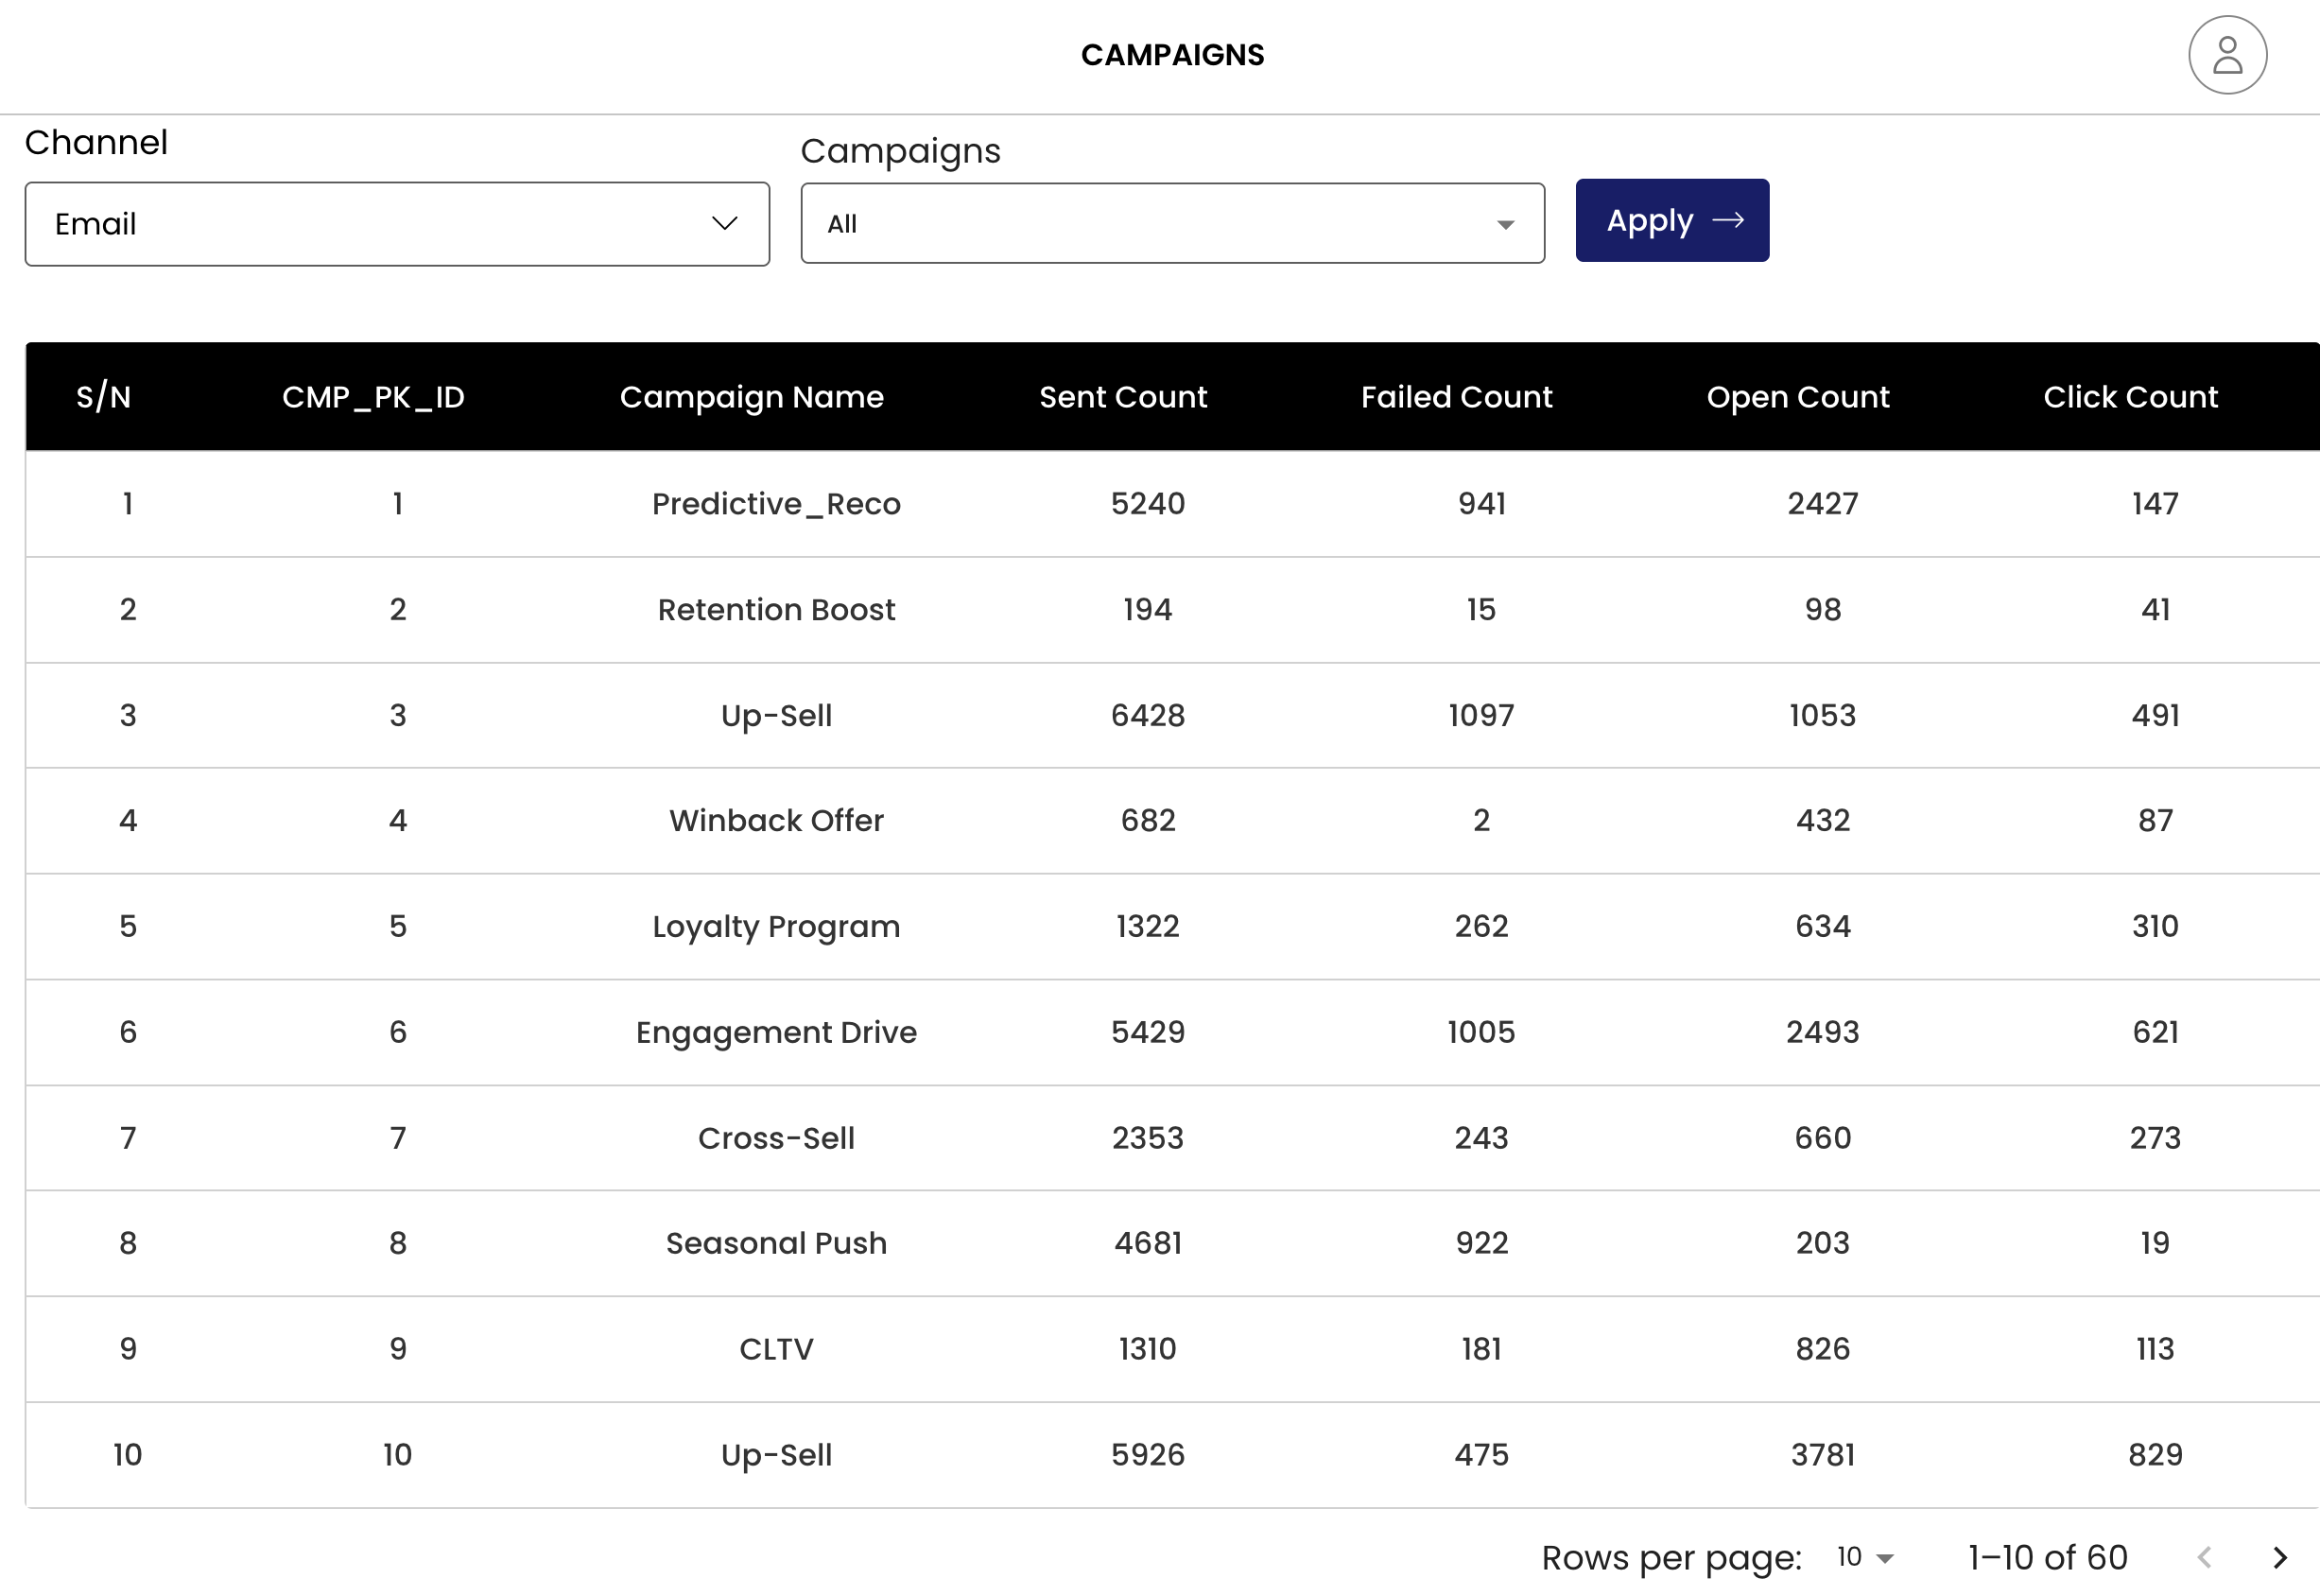Click the Sent Count column header
The image size is (2320, 1596).
[1123, 397]
